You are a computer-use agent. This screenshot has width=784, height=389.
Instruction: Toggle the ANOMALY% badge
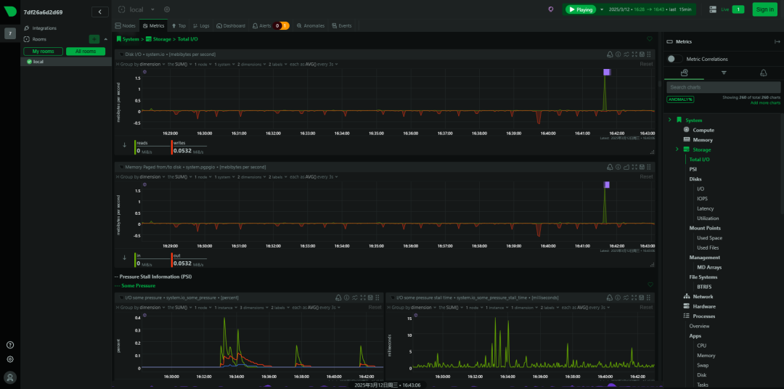click(x=680, y=99)
